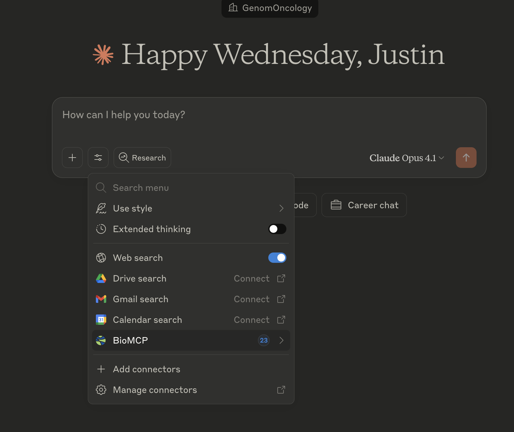The width and height of the screenshot is (514, 432).
Task: Click the GenomOncology building icon
Action: (233, 7)
